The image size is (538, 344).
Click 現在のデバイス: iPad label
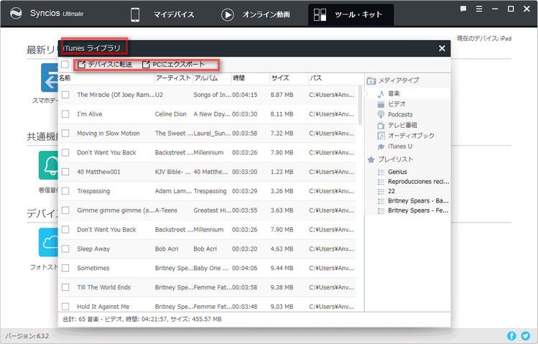tap(484, 38)
